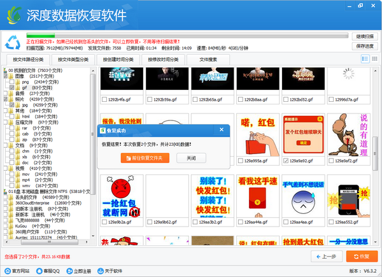Click the html folder icon
Image resolution: width=382 pixels, height=277 pixels.
[x=18, y=117]
